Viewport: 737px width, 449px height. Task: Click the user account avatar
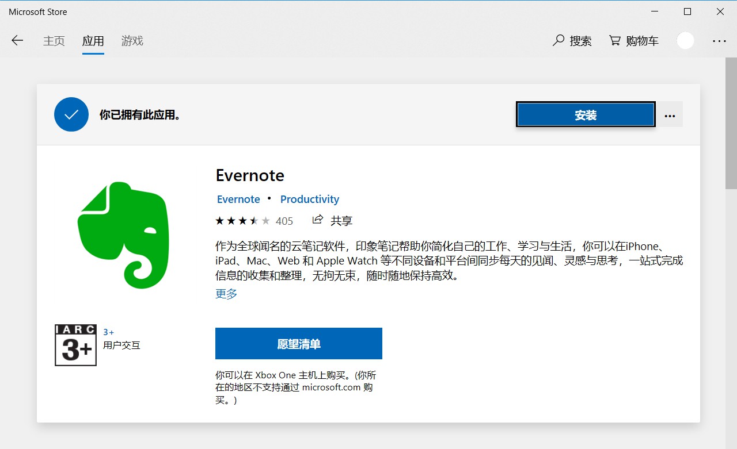click(685, 41)
